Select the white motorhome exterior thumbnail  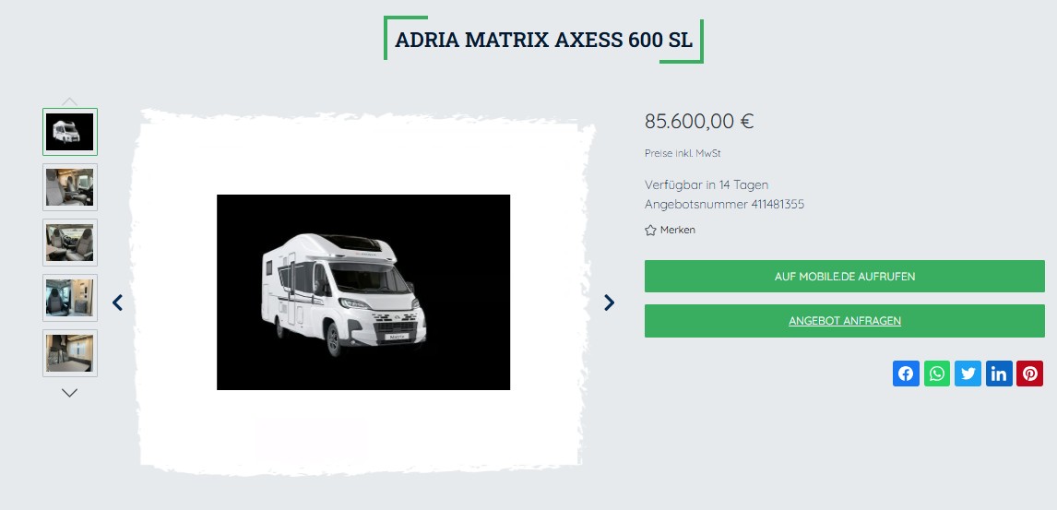[70, 132]
